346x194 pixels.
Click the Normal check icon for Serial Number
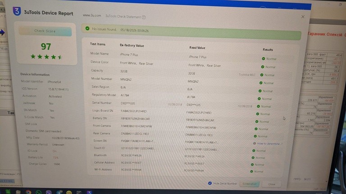click(x=258, y=106)
